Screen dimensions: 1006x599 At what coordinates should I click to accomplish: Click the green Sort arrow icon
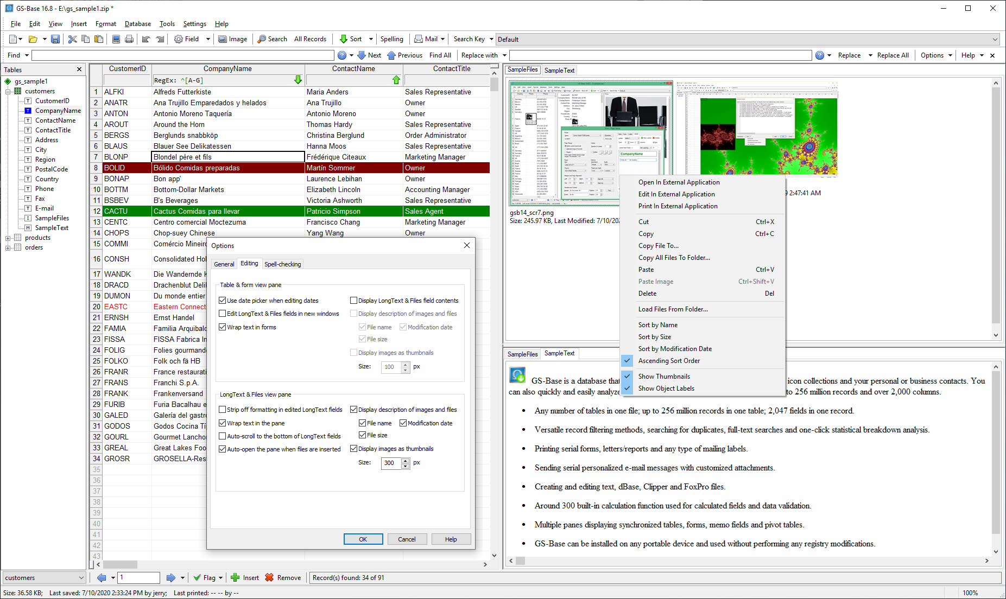point(344,39)
